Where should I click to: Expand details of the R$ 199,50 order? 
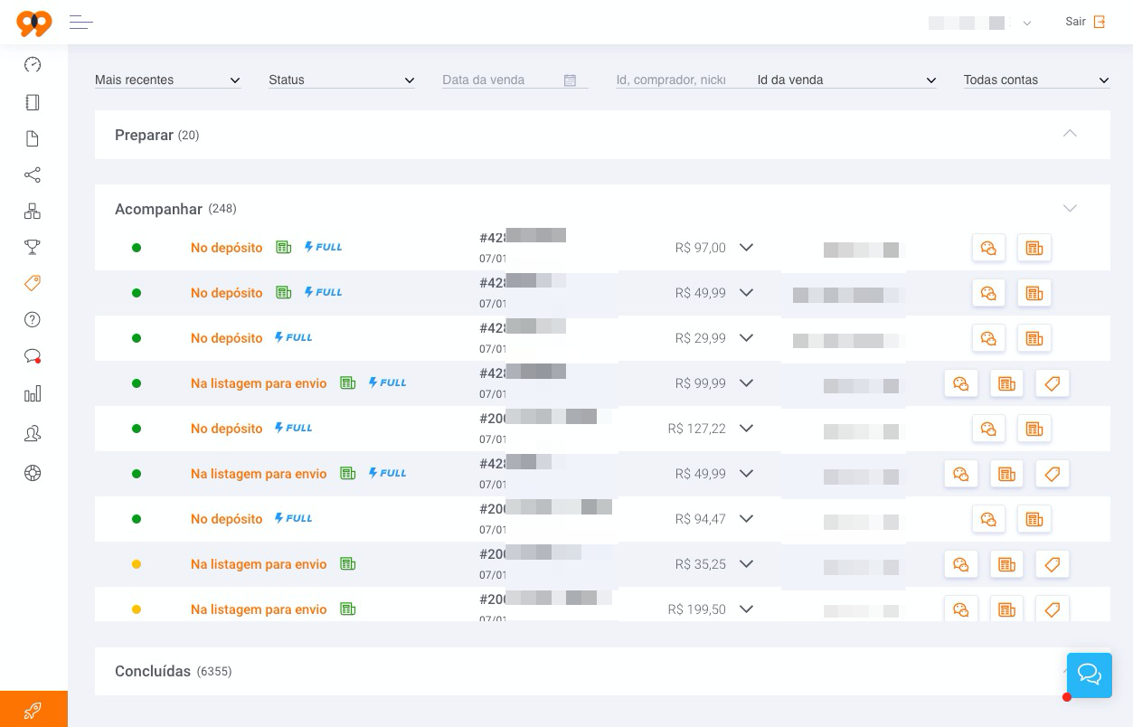[746, 609]
